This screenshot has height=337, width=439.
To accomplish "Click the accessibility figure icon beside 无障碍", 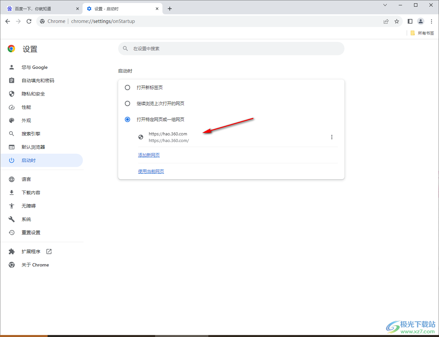I will 12,206.
